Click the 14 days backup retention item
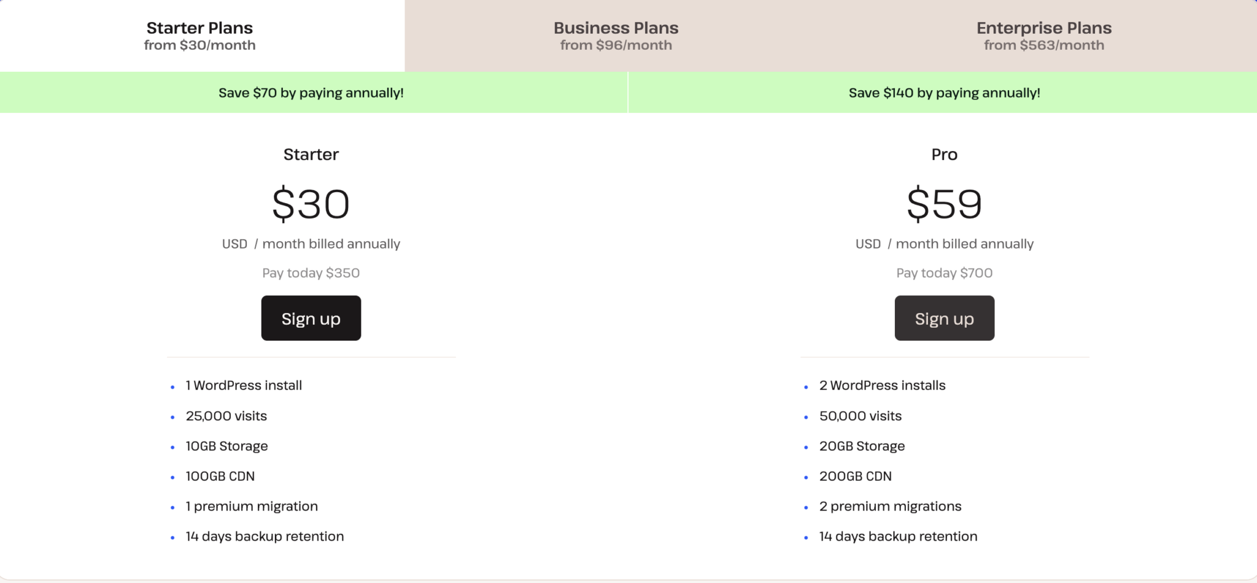Viewport: 1257px width, 583px height. pyautogui.click(x=264, y=536)
